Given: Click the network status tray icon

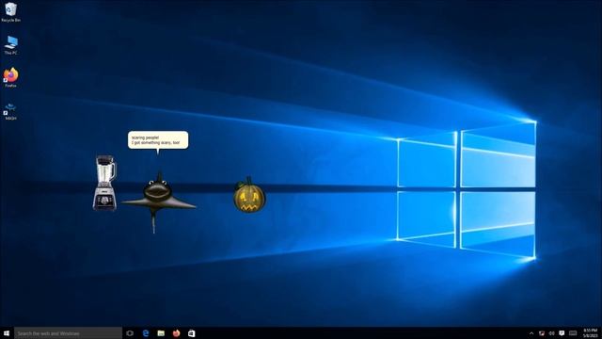Looking at the screenshot, I should pos(542,333).
